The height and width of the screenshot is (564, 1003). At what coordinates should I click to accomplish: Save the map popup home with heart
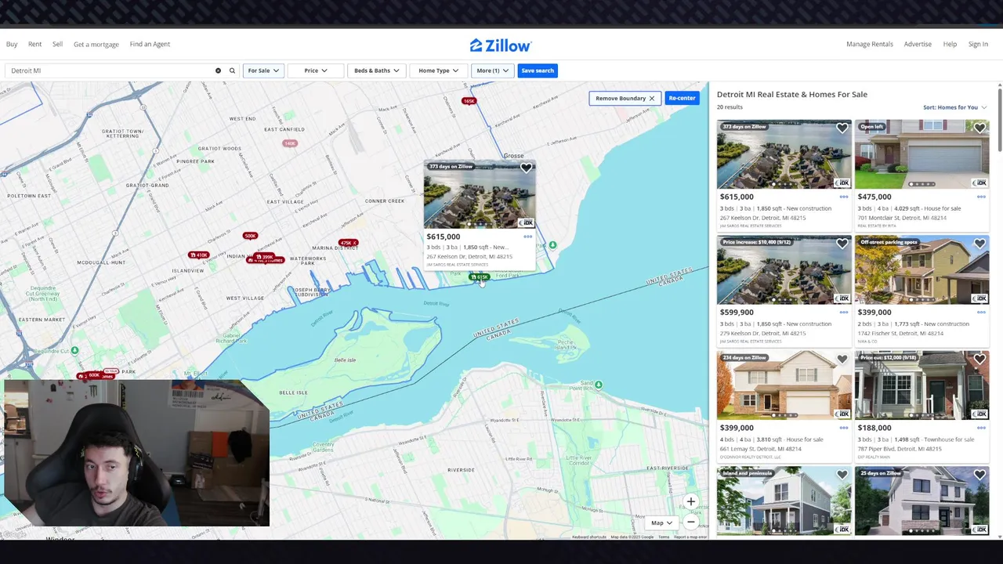click(526, 168)
